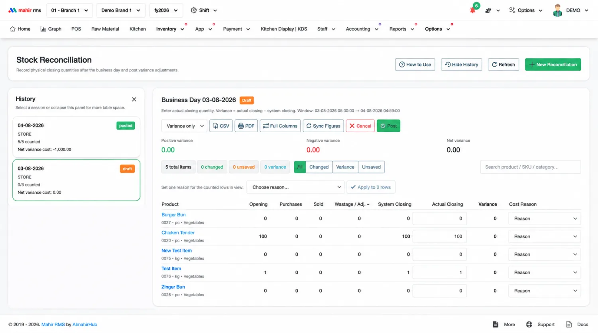Sync Figures for this business day
The width and height of the screenshot is (598, 333).
coord(323,126)
